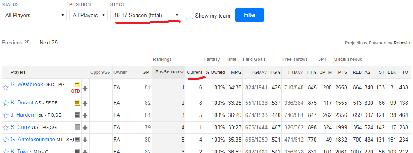
Task: Open the yellow notes icon for K. Durant
Action: click(x=77, y=103)
